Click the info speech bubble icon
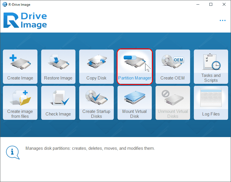Image resolution: width=231 pixels, height=182 pixels. (13, 153)
